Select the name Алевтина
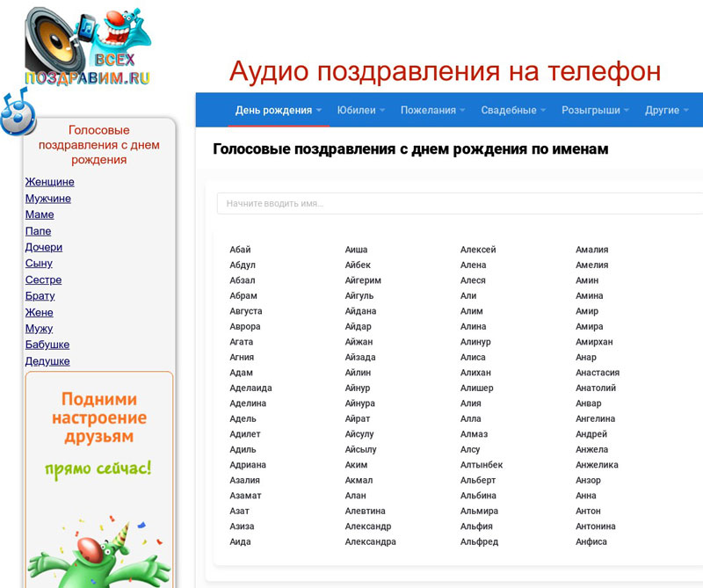Viewport: 703px width, 588px height. click(x=365, y=511)
